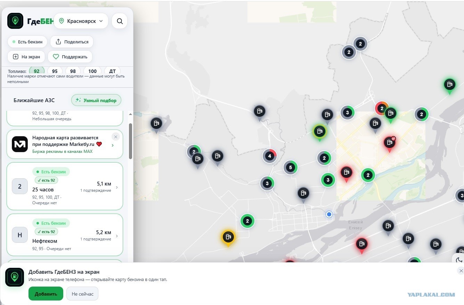Click the ГдеБЕНЗ app logo icon in the header
Viewport: 464px width, 305px height.
pyautogui.click(x=15, y=21)
